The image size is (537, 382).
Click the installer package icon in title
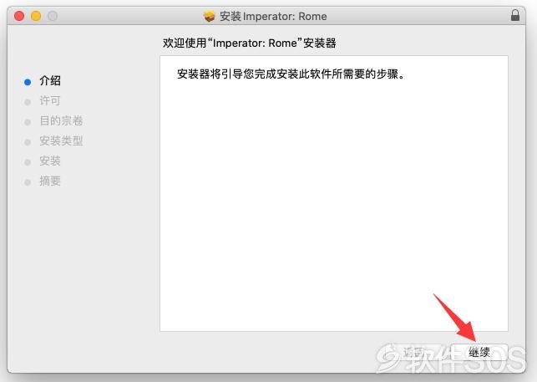click(209, 16)
